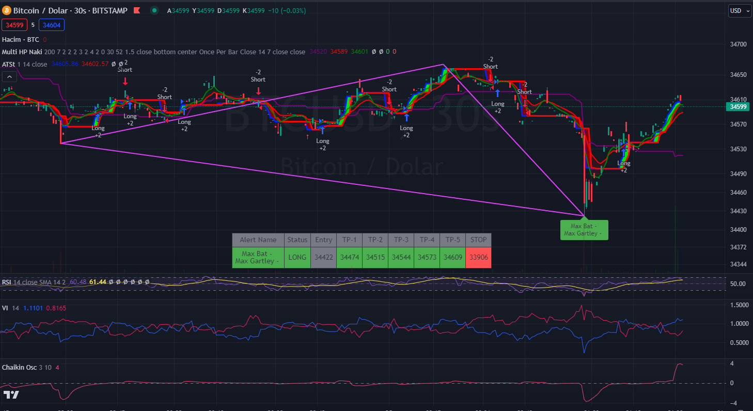Click the current price tag 34599 on axis
753x411 pixels.
pos(737,107)
